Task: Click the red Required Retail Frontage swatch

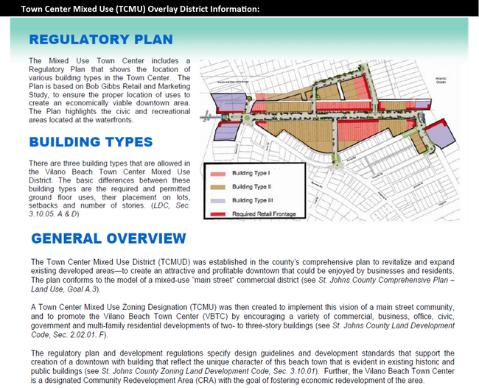Action: pyautogui.click(x=218, y=214)
